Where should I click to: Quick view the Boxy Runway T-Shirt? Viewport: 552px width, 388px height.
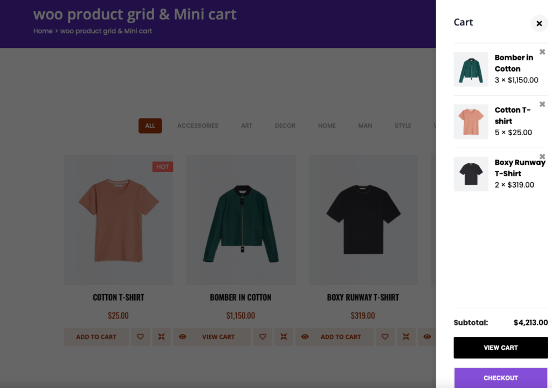[427, 337]
